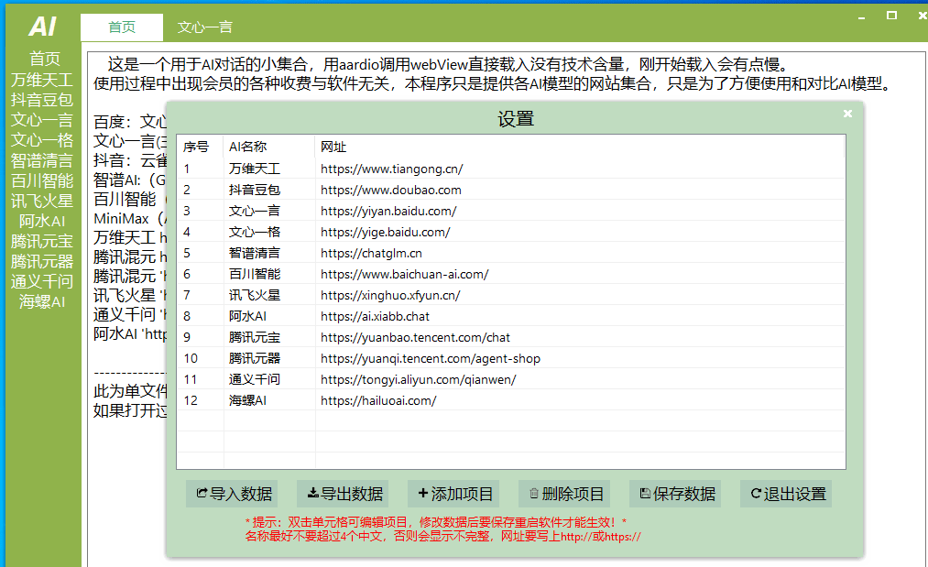
Task: Select the row number 12 cell
Action: pos(200,400)
